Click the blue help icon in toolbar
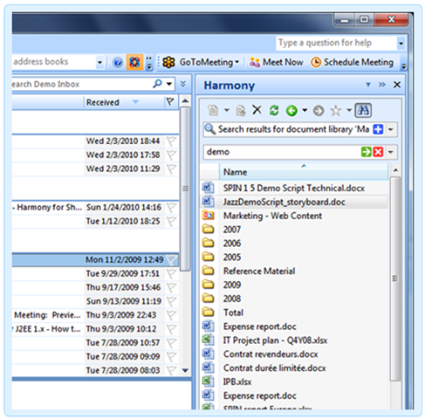425x419 pixels. click(118, 62)
